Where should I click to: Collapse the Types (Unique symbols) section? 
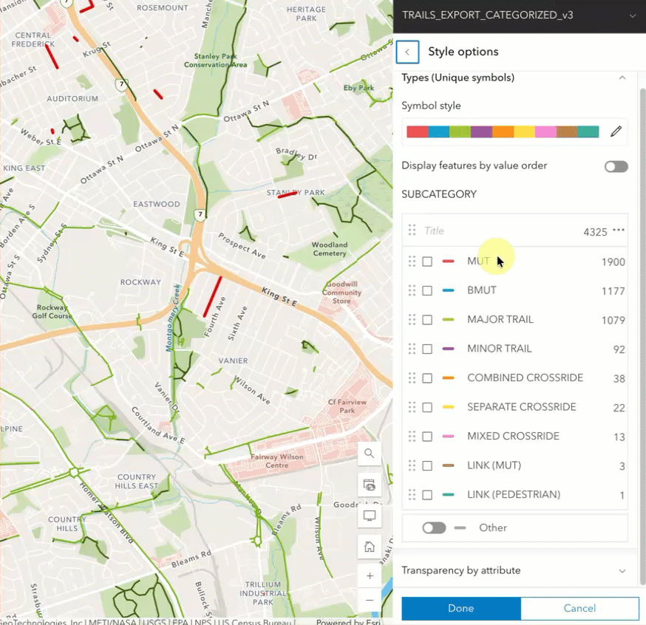click(x=622, y=77)
